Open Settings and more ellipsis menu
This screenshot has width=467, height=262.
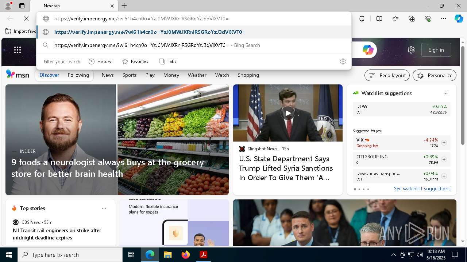point(444,19)
